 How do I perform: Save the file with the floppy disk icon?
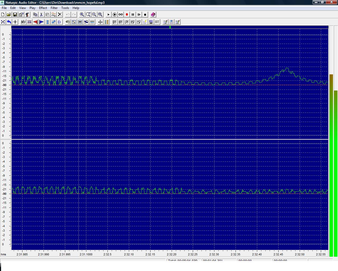15,15
